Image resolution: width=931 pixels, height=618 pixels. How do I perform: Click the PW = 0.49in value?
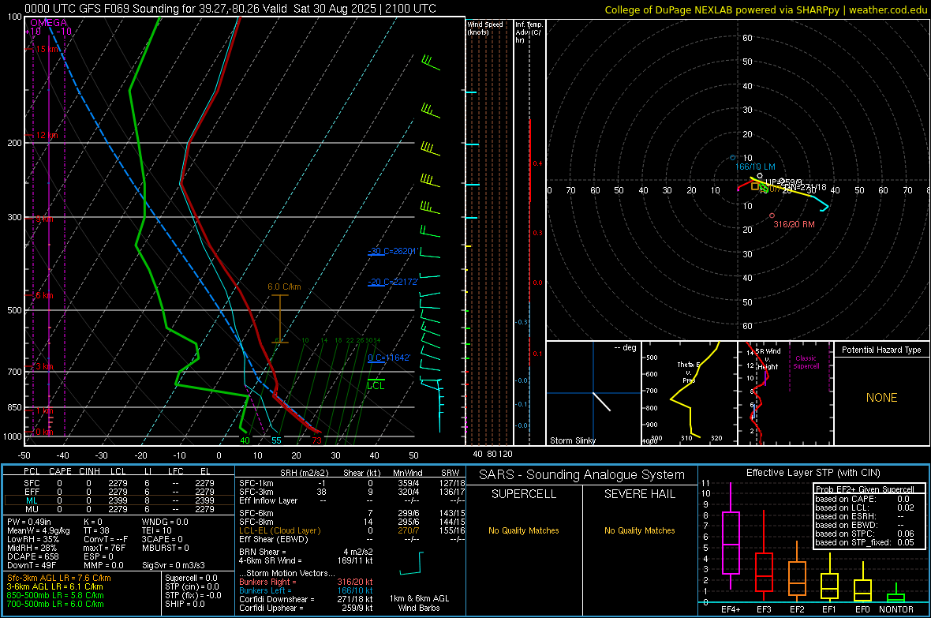tap(29, 522)
